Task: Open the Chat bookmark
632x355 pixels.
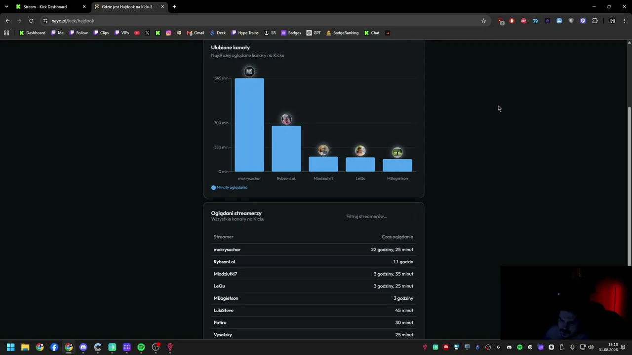Action: click(372, 33)
